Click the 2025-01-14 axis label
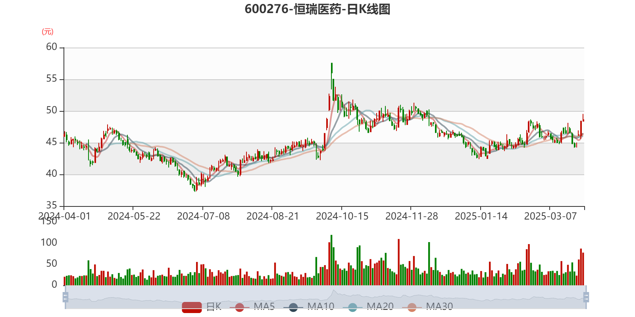This screenshot has height=317, width=635. pos(481,216)
